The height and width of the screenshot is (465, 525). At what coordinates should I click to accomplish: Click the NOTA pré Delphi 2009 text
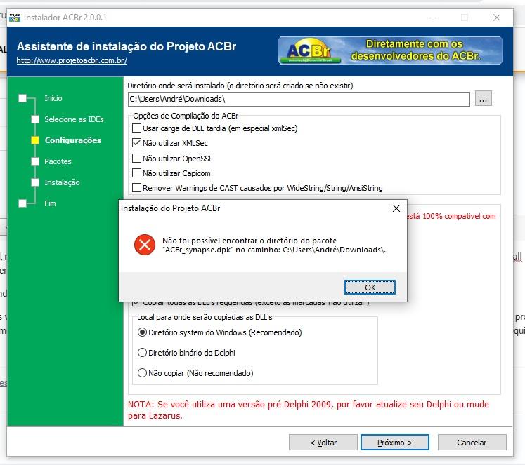[x=309, y=410]
